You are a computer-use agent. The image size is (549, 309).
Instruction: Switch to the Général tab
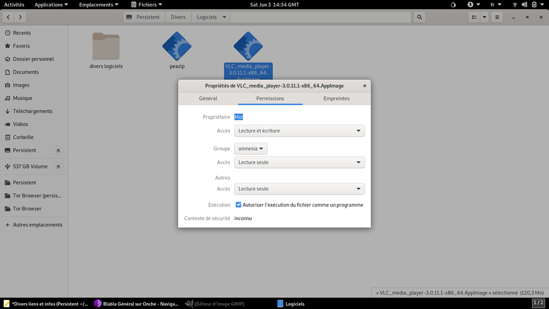click(208, 99)
